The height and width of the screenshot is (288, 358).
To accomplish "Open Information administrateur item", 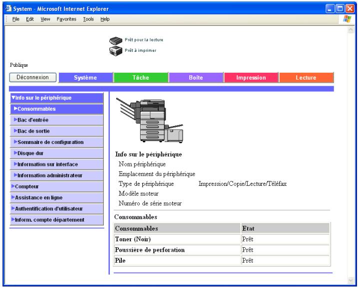I will pyautogui.click(x=57, y=175).
